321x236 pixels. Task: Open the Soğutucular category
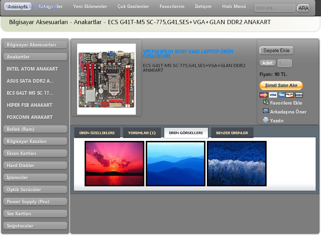35,226
